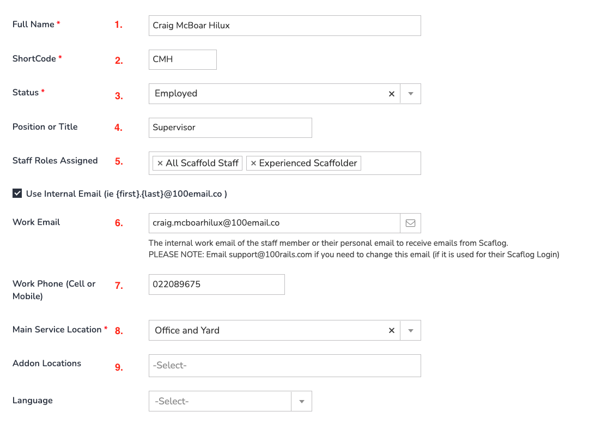Clear the Employed status selection
The width and height of the screenshot is (614, 430).
(391, 94)
